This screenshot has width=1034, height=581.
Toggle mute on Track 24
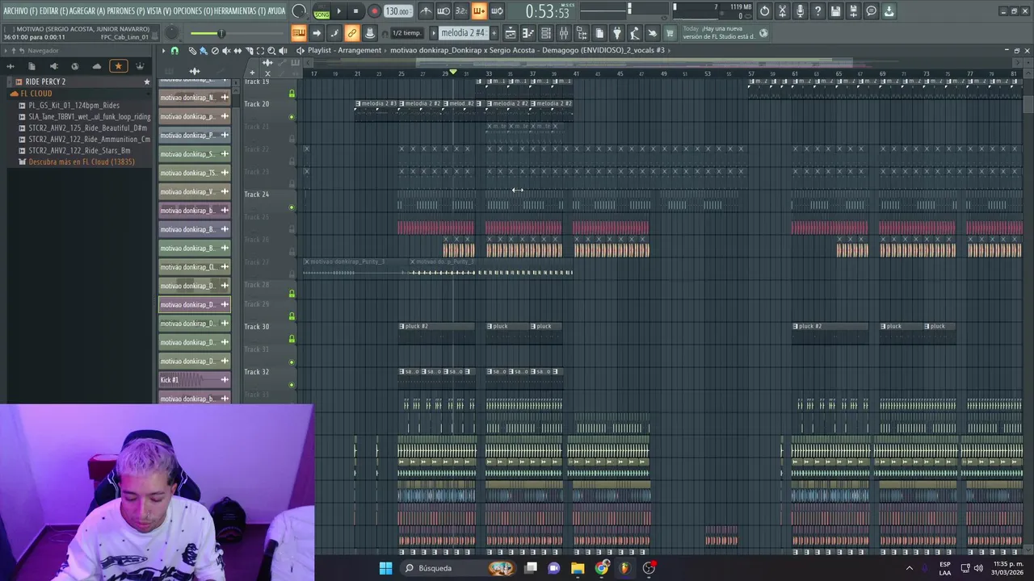click(x=292, y=207)
